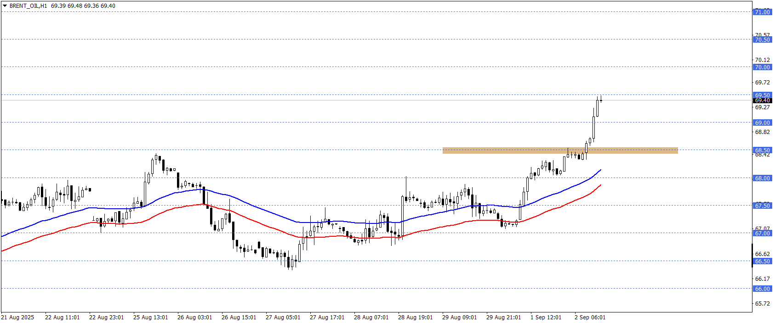The height and width of the screenshot is (323, 775).
Task: Click the 27 Aug 05:01 time label
Action: pyautogui.click(x=283, y=317)
